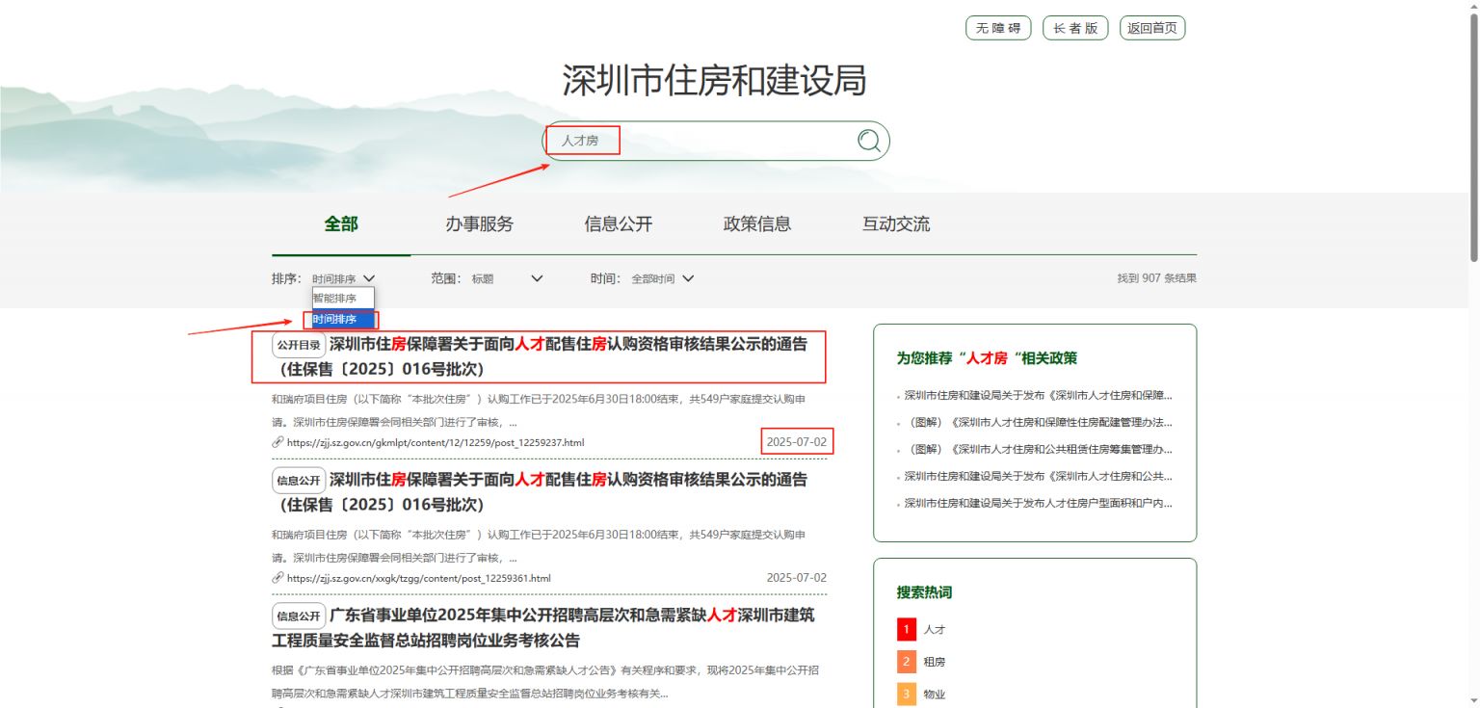Click the 返回首页 return home button
The image size is (1480, 708).
point(1152,28)
